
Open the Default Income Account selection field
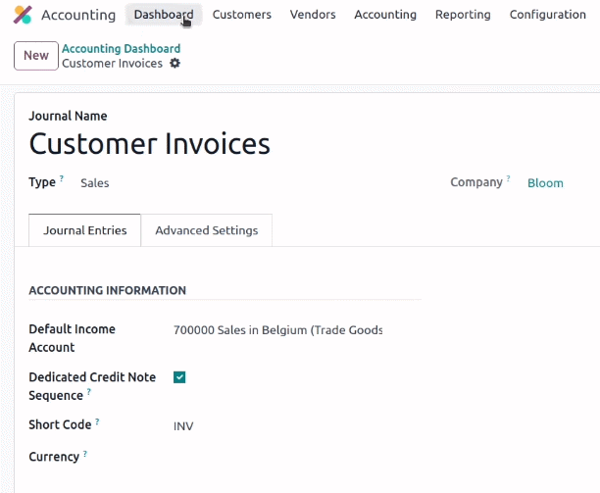click(x=277, y=330)
